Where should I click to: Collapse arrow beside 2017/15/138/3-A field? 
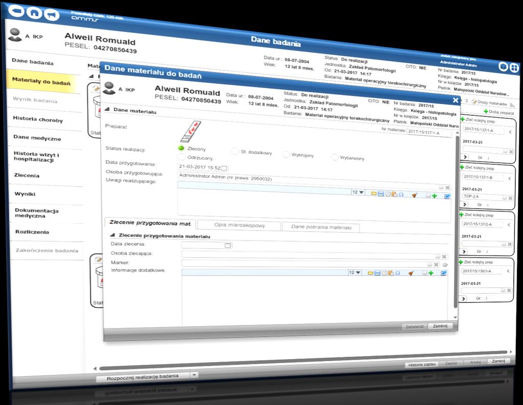coord(508,271)
